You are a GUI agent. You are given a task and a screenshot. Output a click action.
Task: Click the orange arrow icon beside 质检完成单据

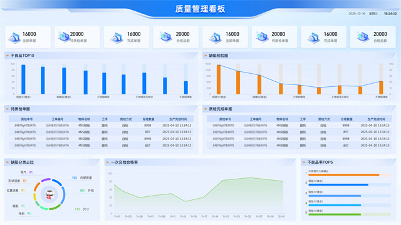[206, 109]
